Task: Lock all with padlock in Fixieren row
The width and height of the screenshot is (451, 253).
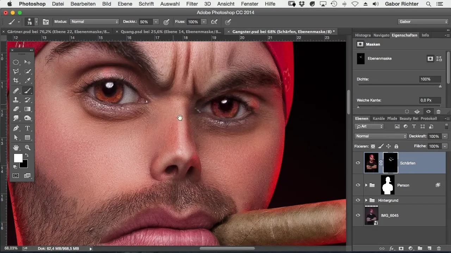Action: (x=396, y=146)
